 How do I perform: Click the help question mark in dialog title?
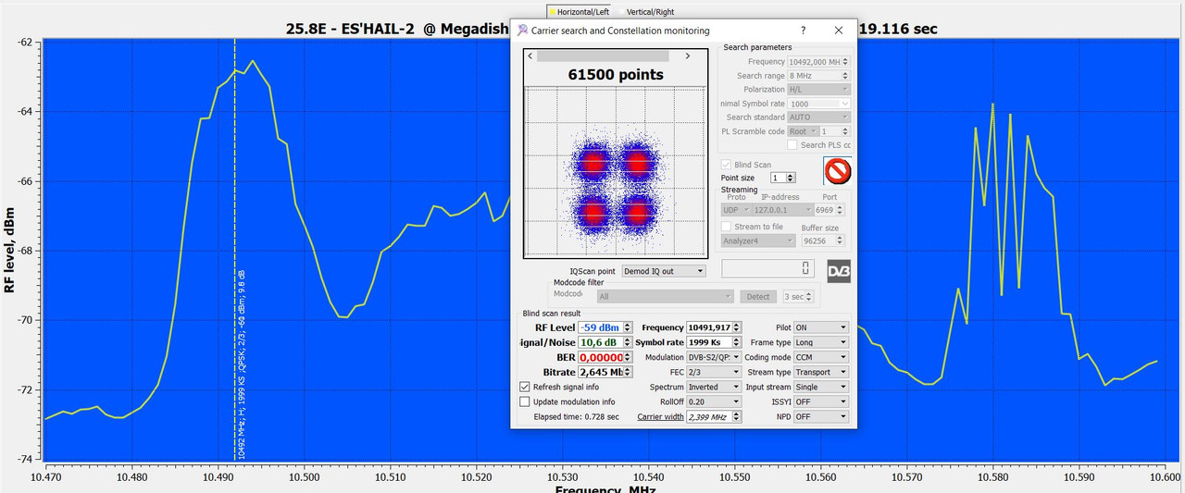(803, 31)
